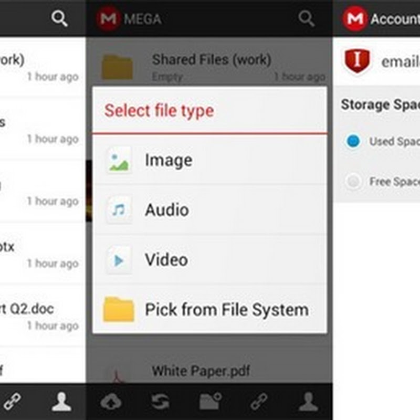The width and height of the screenshot is (420, 420).
Task: Tap 1 hour ago under Q2.doc file
Action: [53, 325]
